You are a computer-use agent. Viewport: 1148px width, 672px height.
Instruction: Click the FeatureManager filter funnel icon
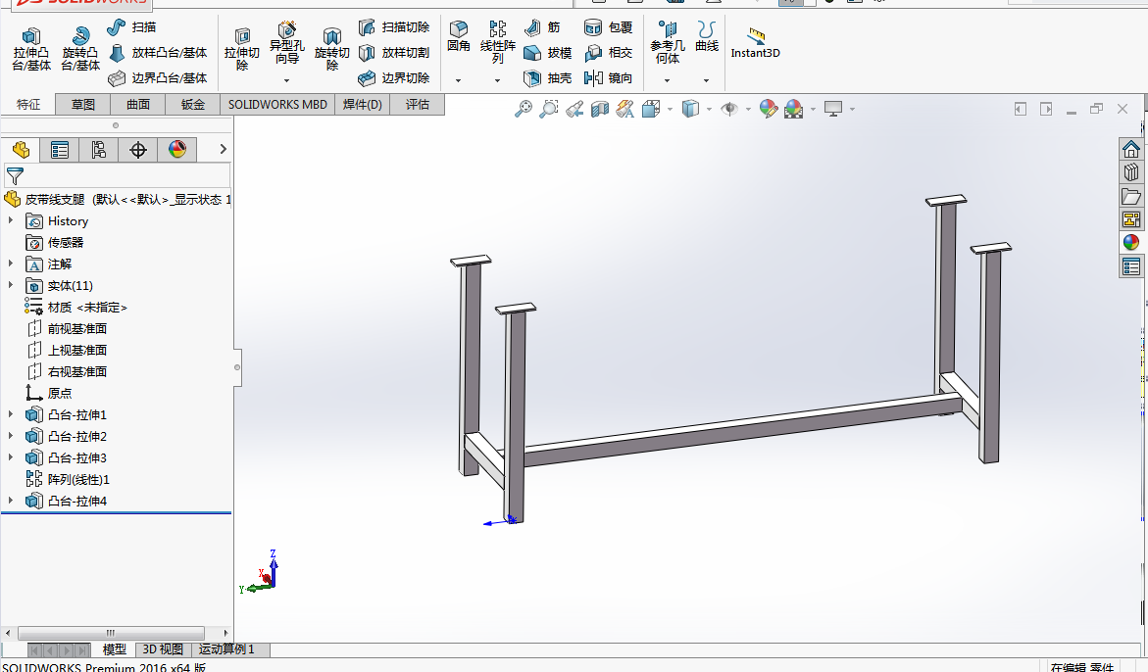[15, 175]
